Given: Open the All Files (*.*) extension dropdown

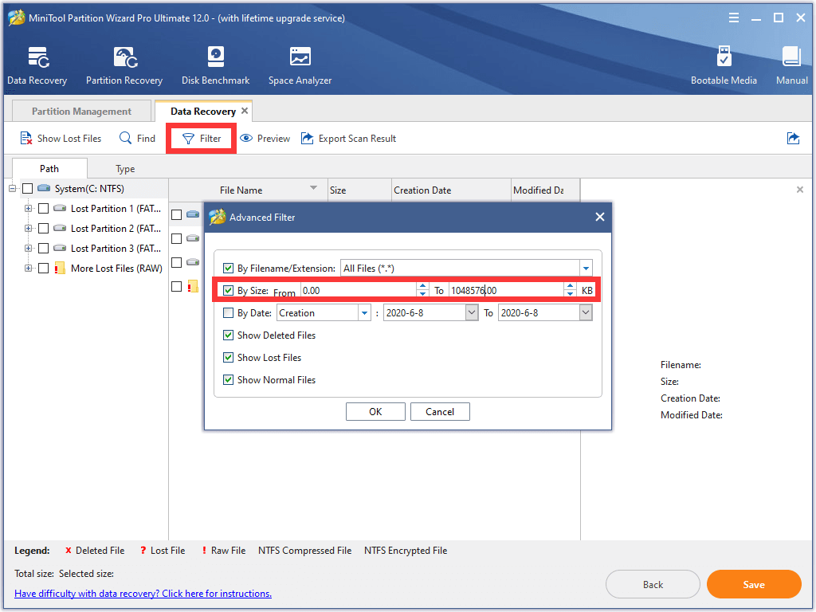Looking at the screenshot, I should pyautogui.click(x=586, y=268).
